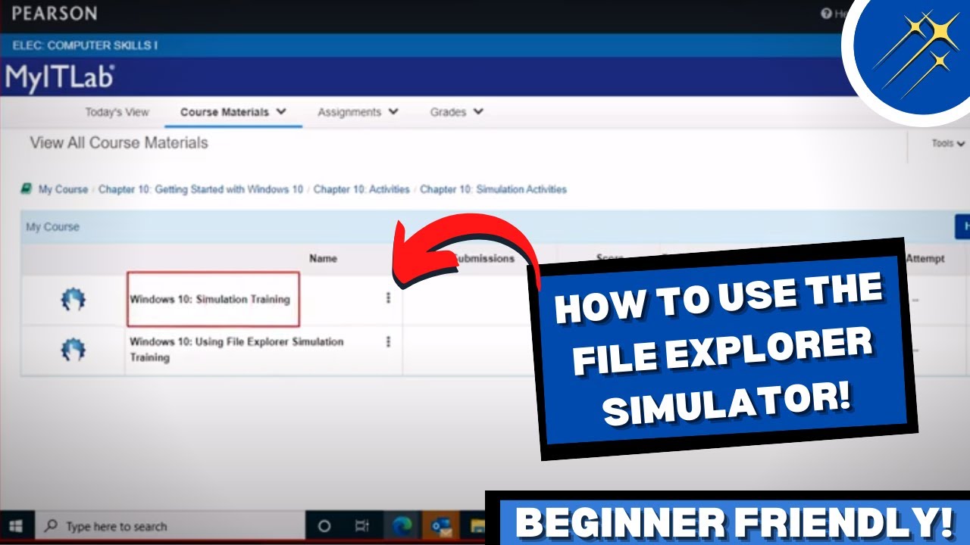Open the Course Materials dropdown tab
970x545 pixels.
[233, 112]
